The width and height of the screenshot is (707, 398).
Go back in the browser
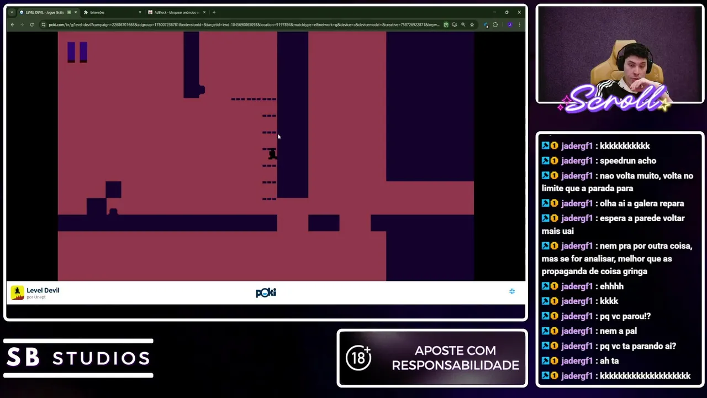click(12, 24)
